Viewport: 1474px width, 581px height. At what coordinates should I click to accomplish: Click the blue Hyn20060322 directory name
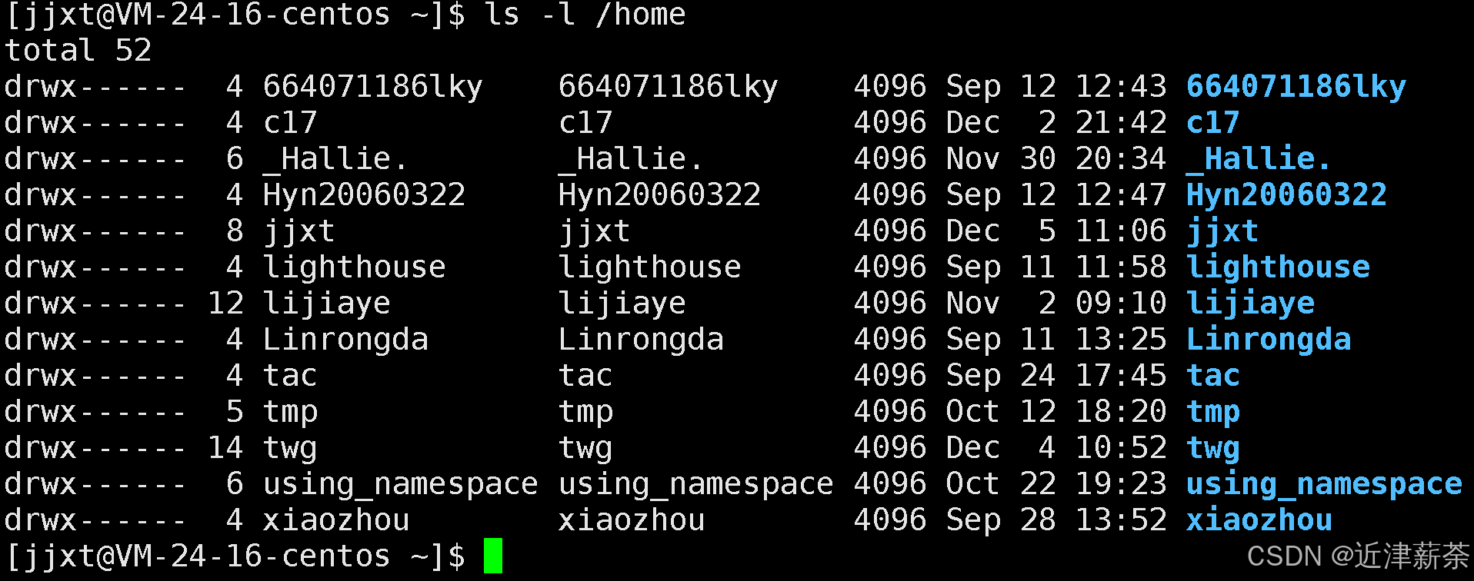click(x=1287, y=194)
